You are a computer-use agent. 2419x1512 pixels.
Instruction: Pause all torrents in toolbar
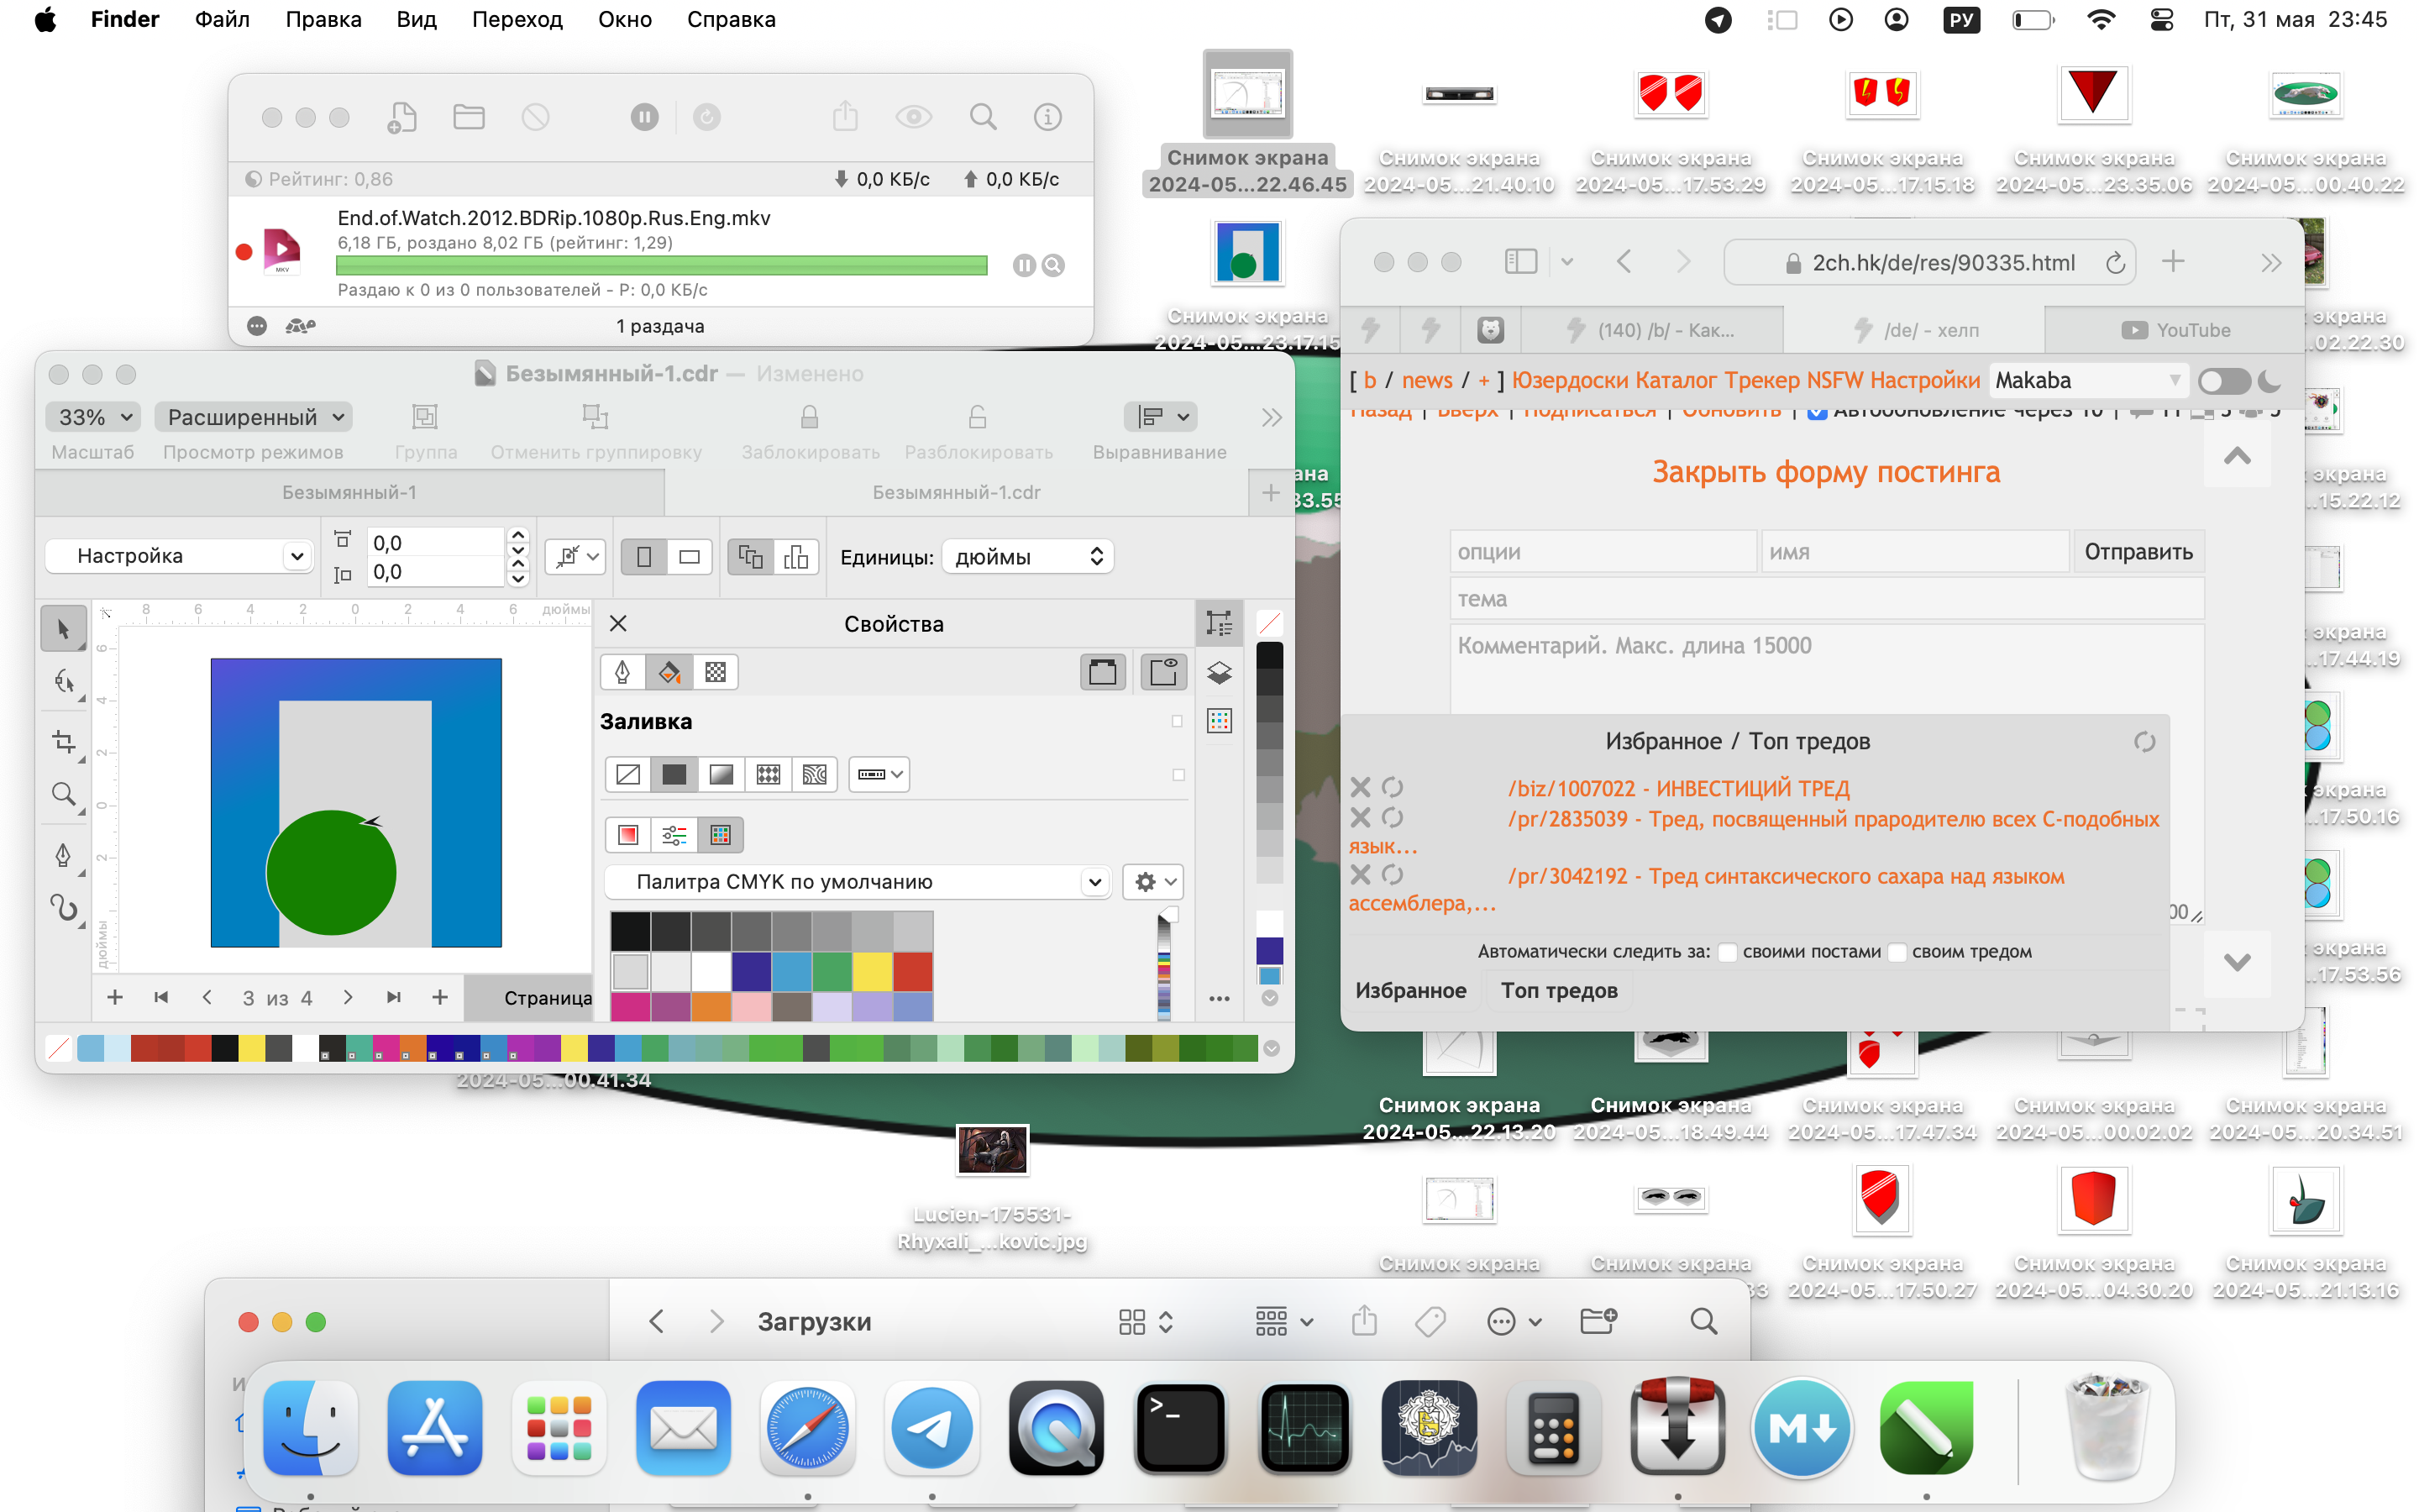645,117
